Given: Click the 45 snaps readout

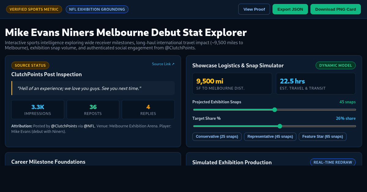Looking at the screenshot, I should 347,102.
